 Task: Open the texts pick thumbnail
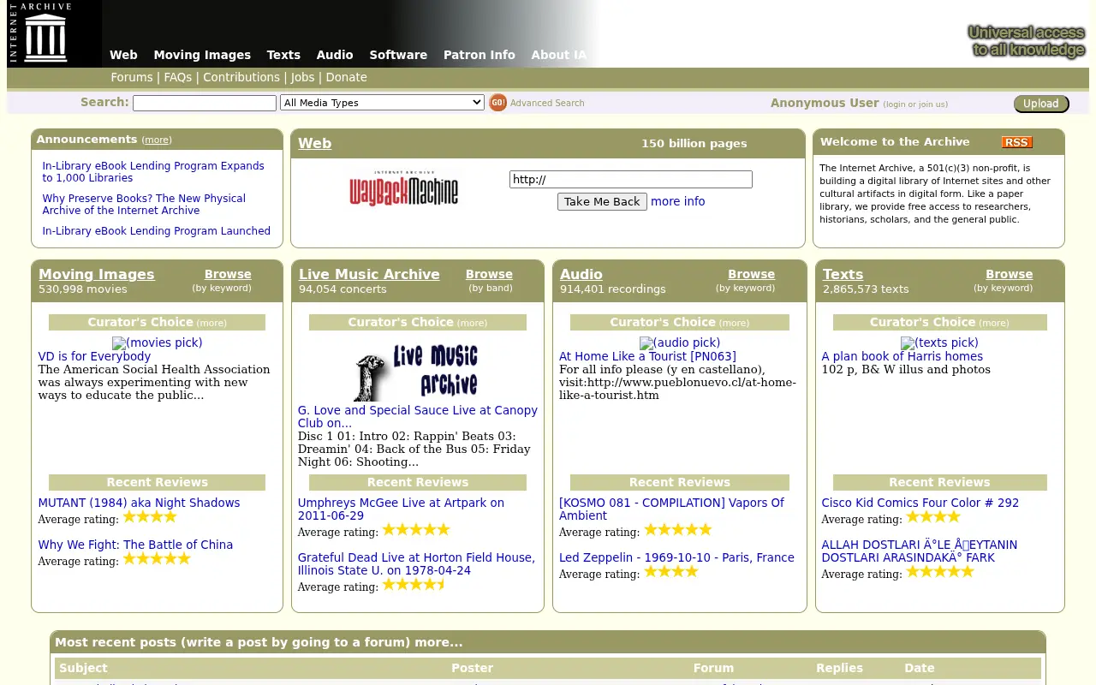939,342
